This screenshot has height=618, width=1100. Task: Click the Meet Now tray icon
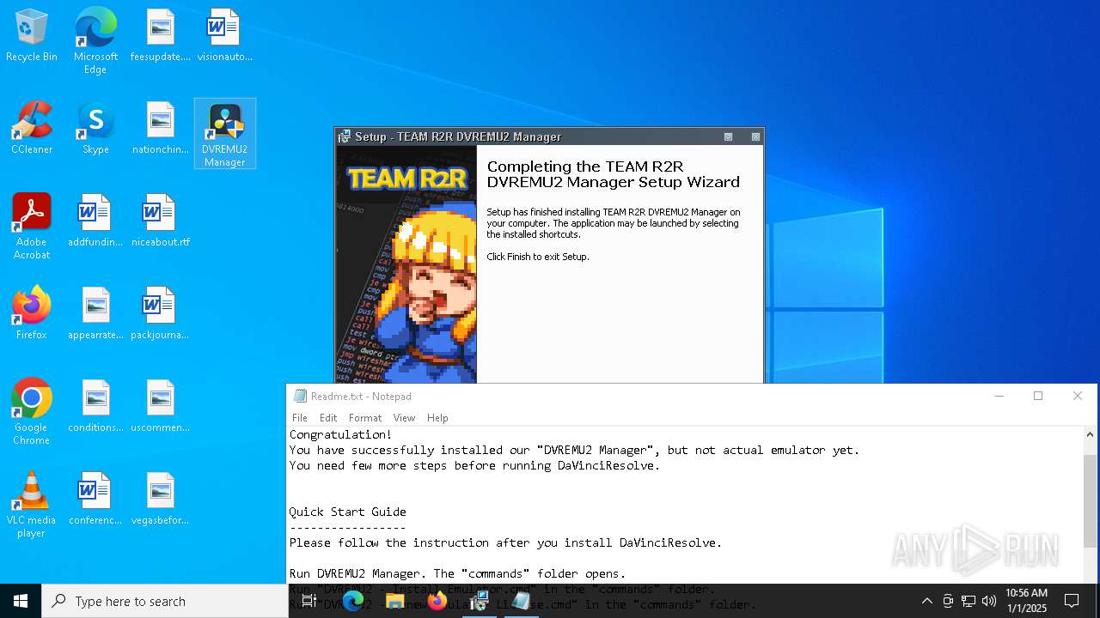coord(948,601)
